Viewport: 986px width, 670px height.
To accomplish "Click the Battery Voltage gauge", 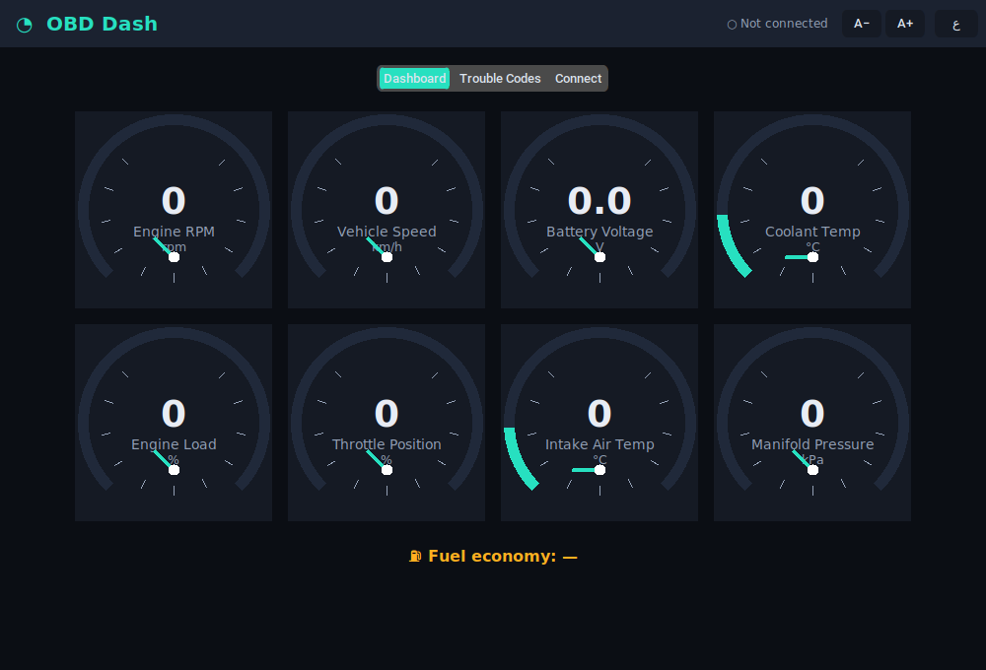I will [599, 210].
